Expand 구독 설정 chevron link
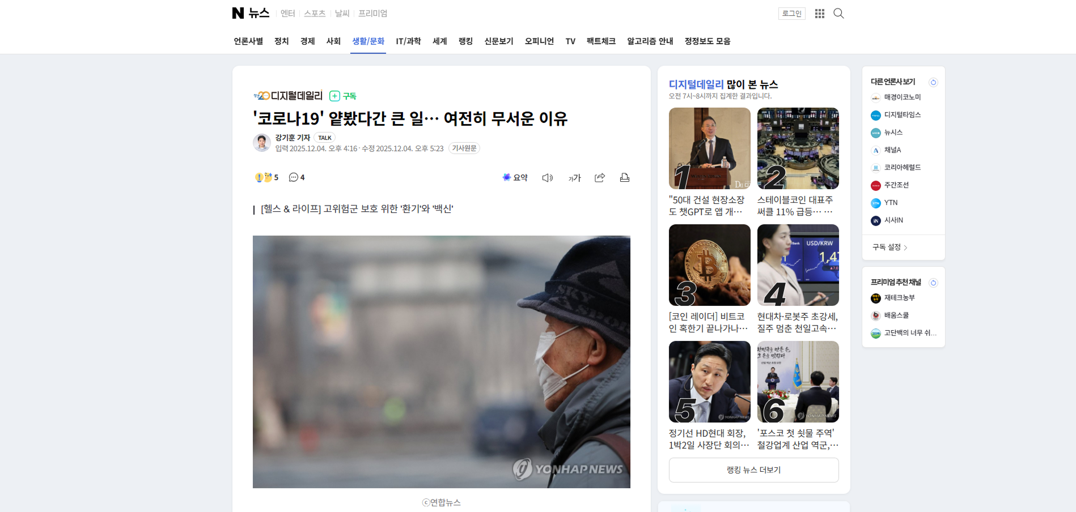Image resolution: width=1076 pixels, height=512 pixels. (x=890, y=248)
